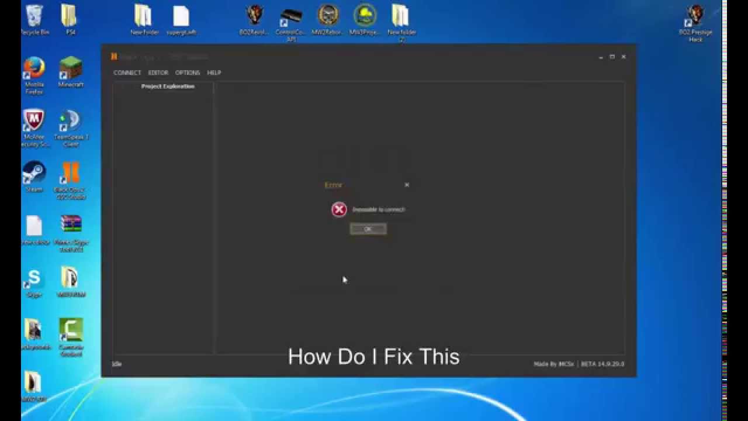
Task: Close the Error dialog with its X
Action: pyautogui.click(x=407, y=185)
